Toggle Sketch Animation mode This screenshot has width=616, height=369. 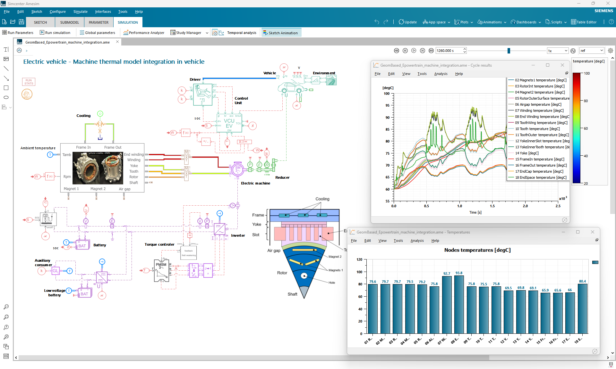coord(281,33)
